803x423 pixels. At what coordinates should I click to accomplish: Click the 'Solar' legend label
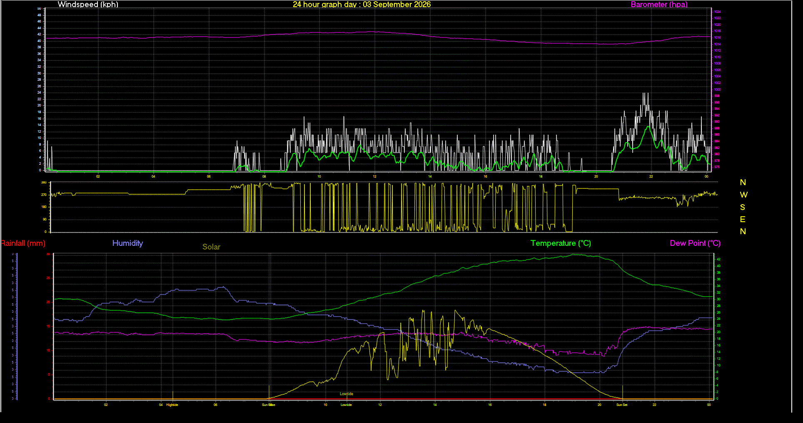(211, 247)
